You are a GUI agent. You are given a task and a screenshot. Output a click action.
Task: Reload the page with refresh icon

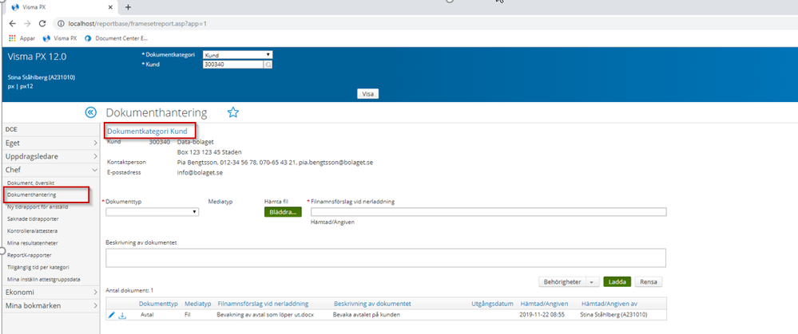coord(43,23)
